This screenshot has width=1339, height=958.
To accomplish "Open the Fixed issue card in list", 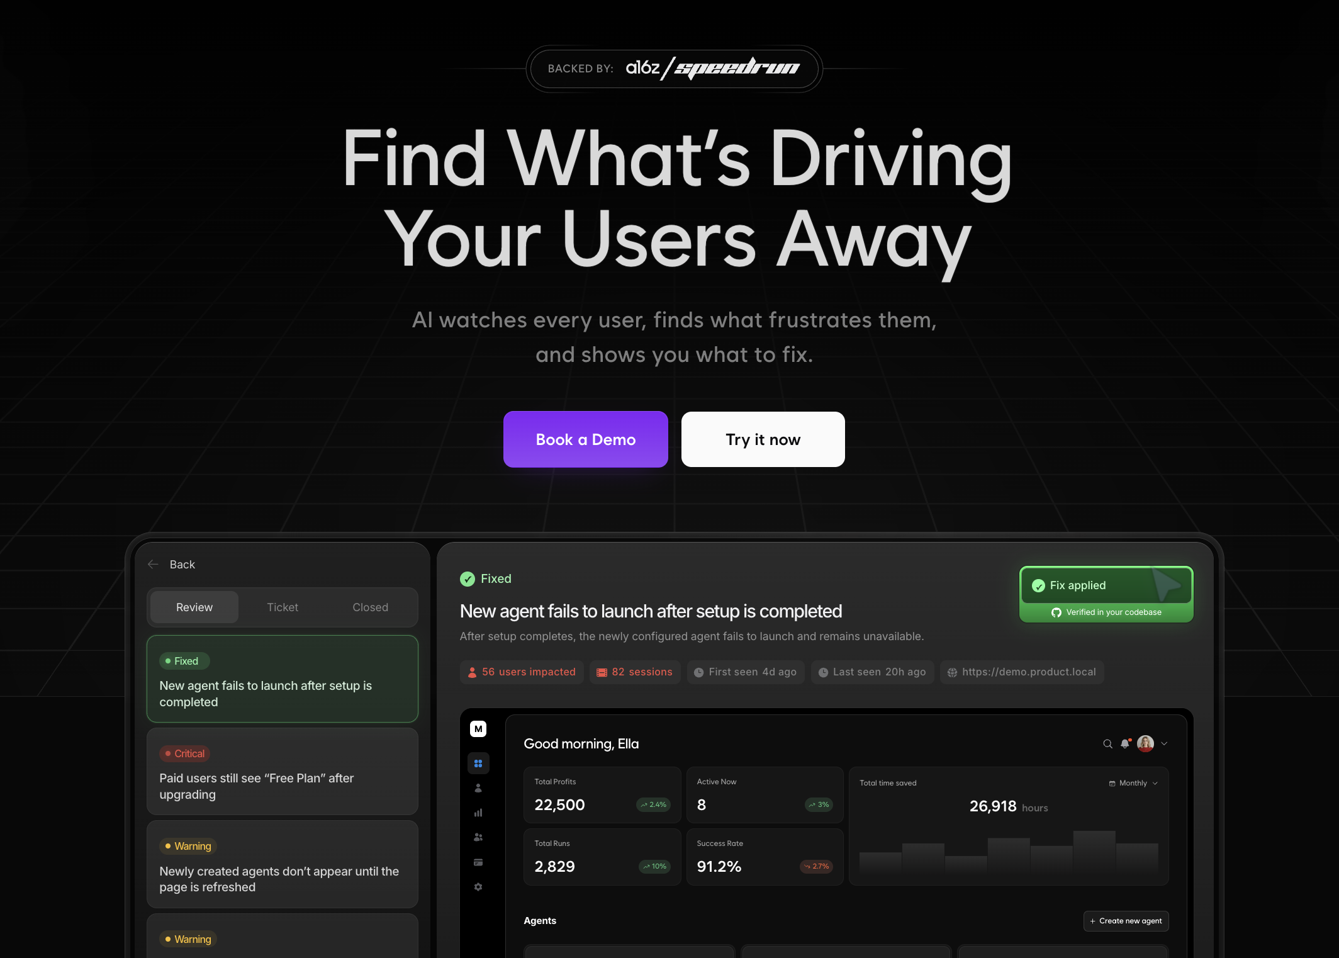I will coord(283,679).
